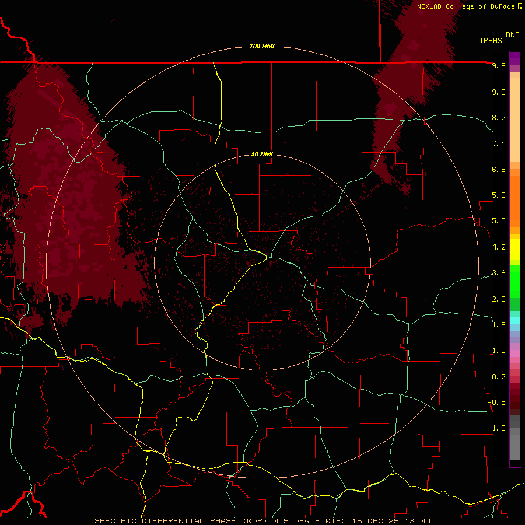Click the 3.4 legend value
This screenshot has width=525, height=525.
pos(499,273)
